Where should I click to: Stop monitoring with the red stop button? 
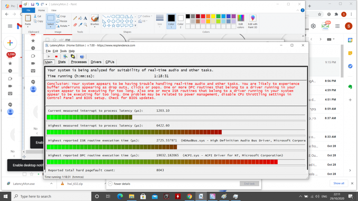[56, 56]
